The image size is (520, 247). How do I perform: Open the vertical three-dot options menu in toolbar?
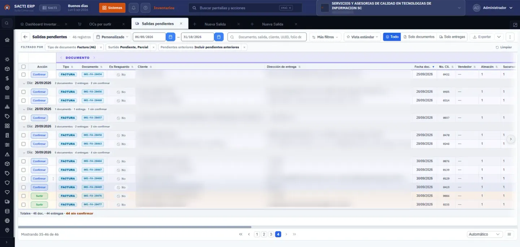[x=510, y=37]
